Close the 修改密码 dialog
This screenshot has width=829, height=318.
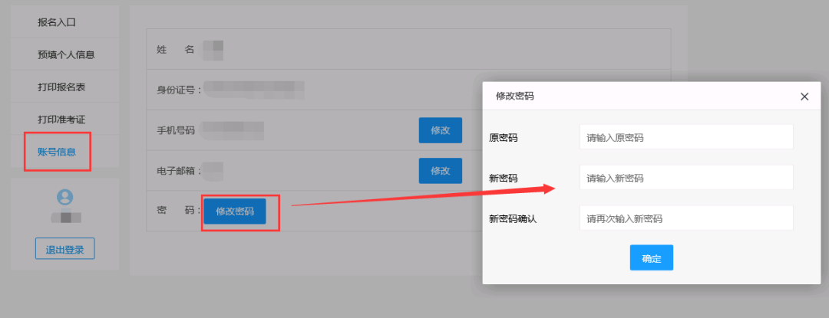pyautogui.click(x=804, y=97)
